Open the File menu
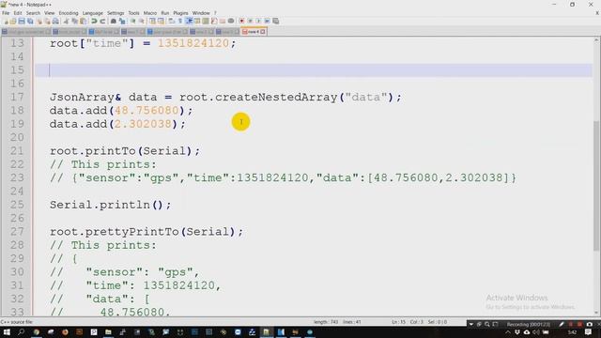 6,13
